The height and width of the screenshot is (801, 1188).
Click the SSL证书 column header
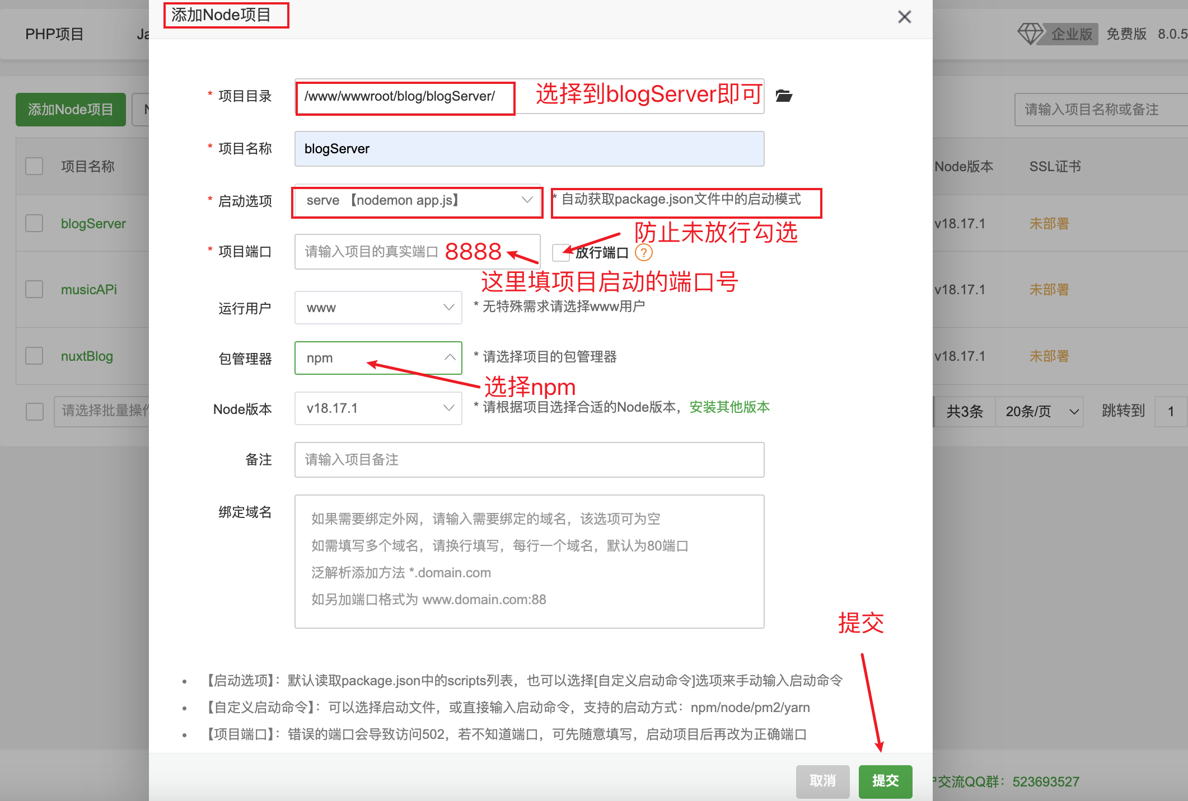click(x=1055, y=166)
